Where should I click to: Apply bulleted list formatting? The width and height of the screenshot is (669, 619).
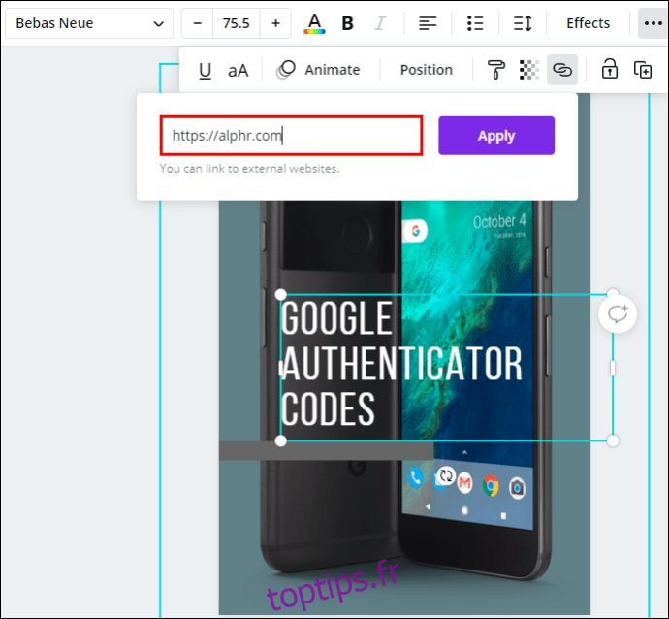point(475,23)
